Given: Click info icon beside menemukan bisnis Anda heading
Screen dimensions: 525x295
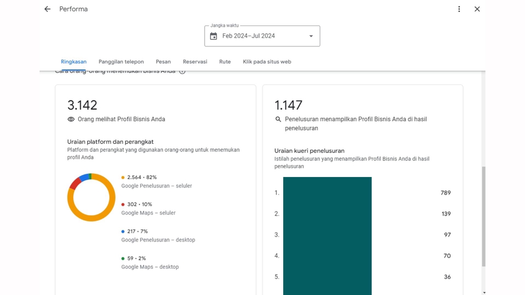Looking at the screenshot, I should tap(182, 71).
